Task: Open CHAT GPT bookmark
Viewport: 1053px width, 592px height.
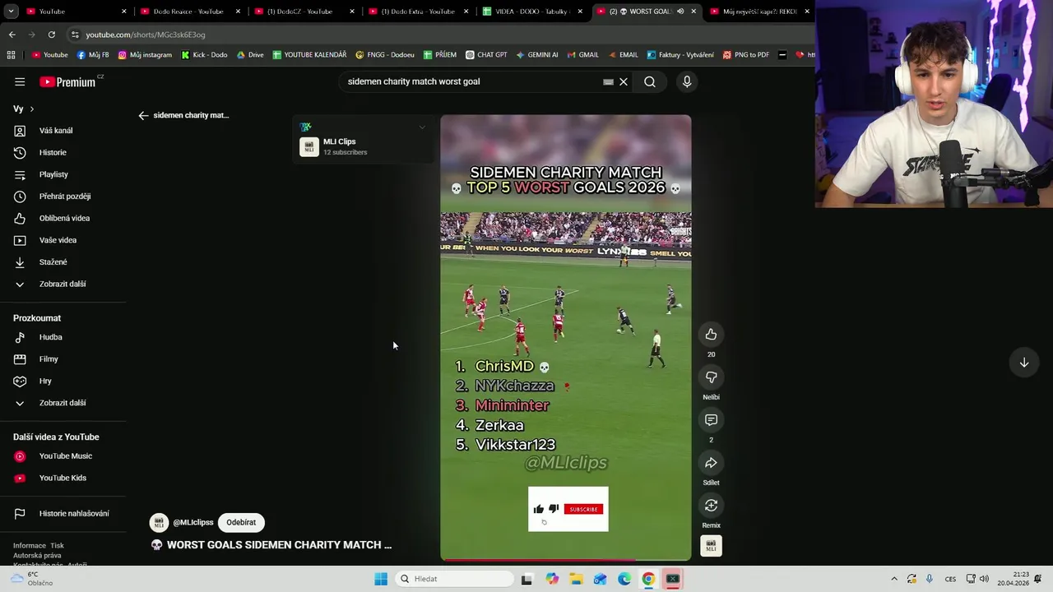Action: pyautogui.click(x=486, y=55)
